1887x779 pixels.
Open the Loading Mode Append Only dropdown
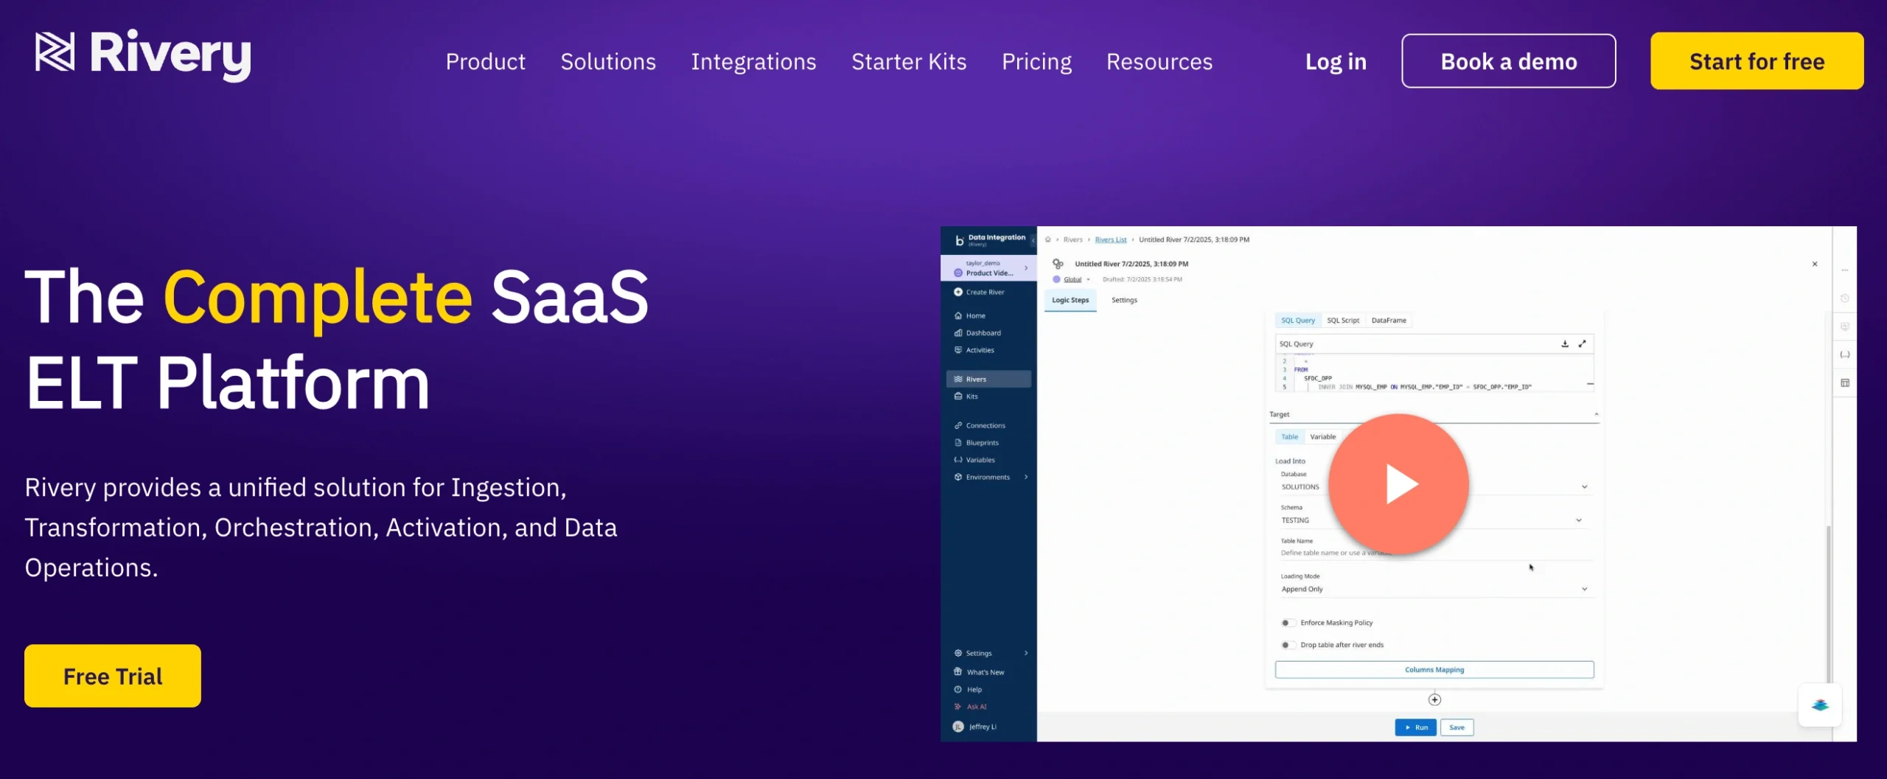[1434, 589]
